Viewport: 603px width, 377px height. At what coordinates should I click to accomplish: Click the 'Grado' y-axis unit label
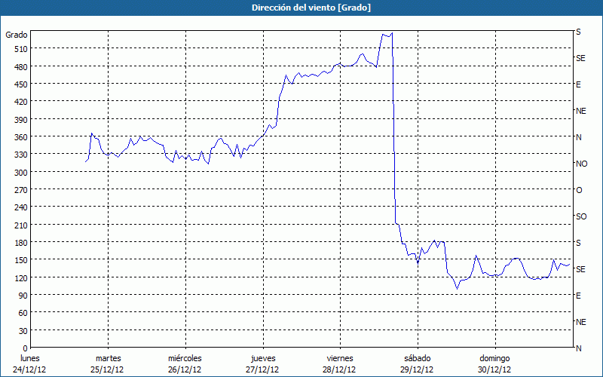tap(17, 35)
